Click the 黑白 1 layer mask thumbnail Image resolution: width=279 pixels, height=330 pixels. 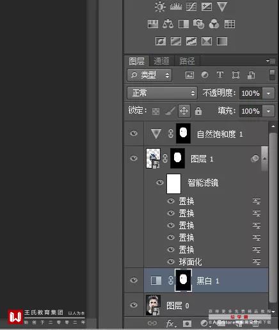[x=183, y=280]
